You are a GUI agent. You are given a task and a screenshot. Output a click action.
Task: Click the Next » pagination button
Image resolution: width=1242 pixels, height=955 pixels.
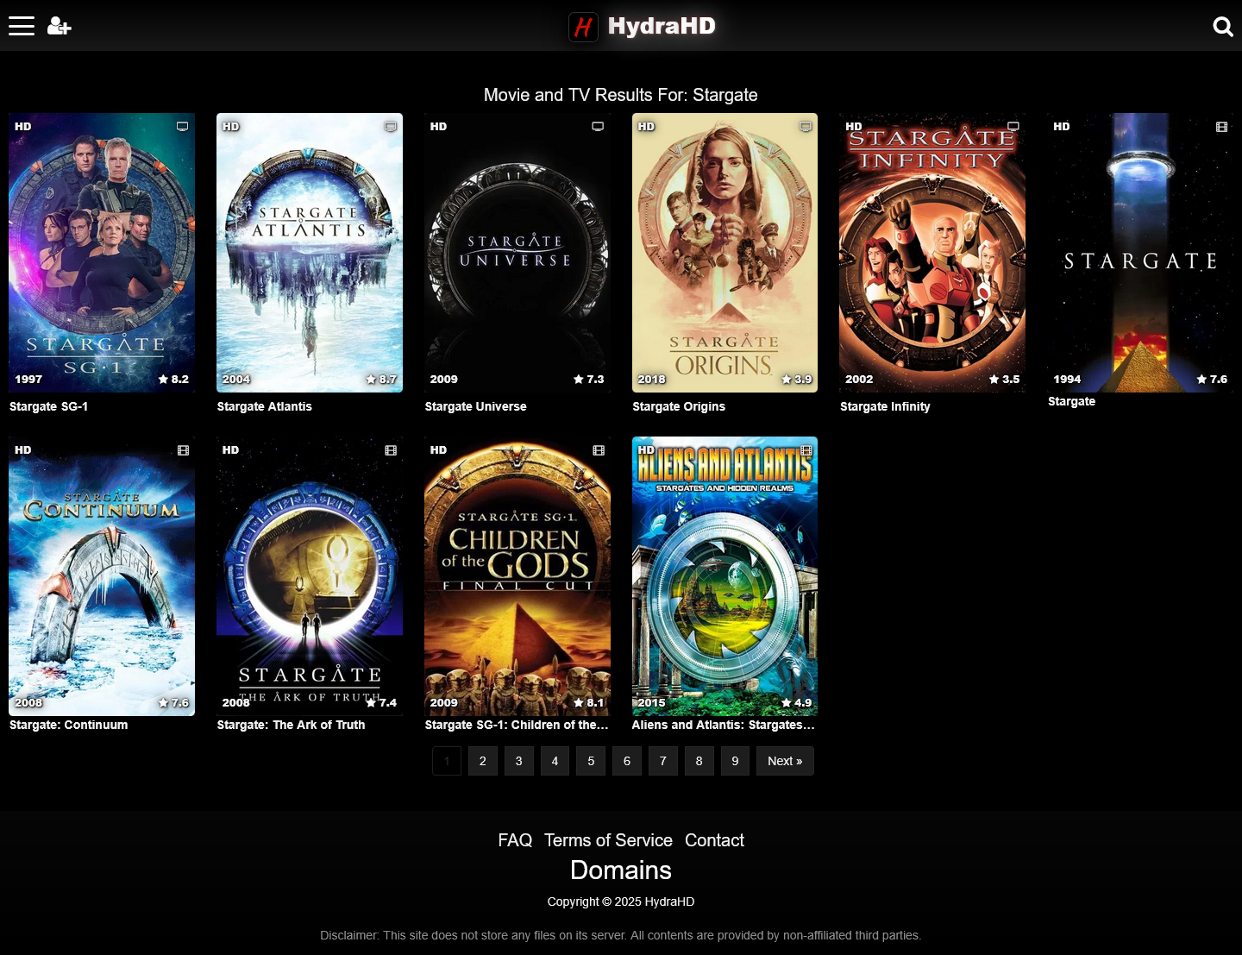pos(785,761)
